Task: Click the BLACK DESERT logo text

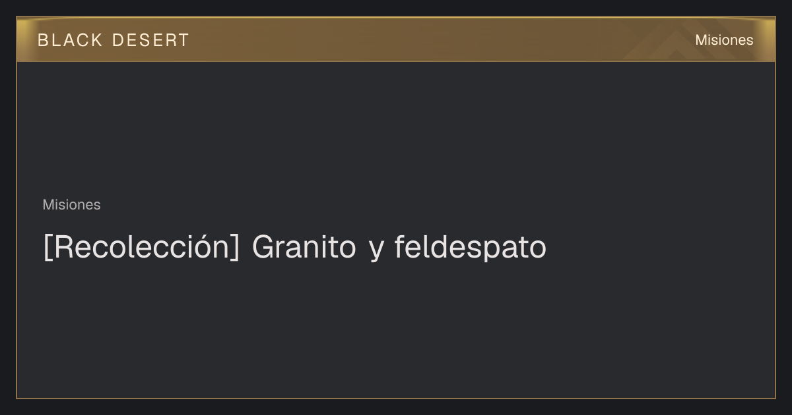Action: pyautogui.click(x=113, y=40)
